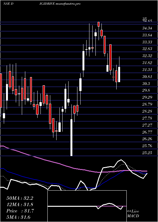The image size is (158, 222).
Task: Click the 32.32 price axis label
Action: tap(147, 56)
